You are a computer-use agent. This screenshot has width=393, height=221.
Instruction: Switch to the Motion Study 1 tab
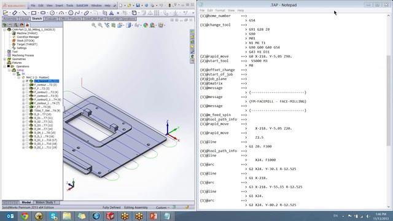(45, 202)
